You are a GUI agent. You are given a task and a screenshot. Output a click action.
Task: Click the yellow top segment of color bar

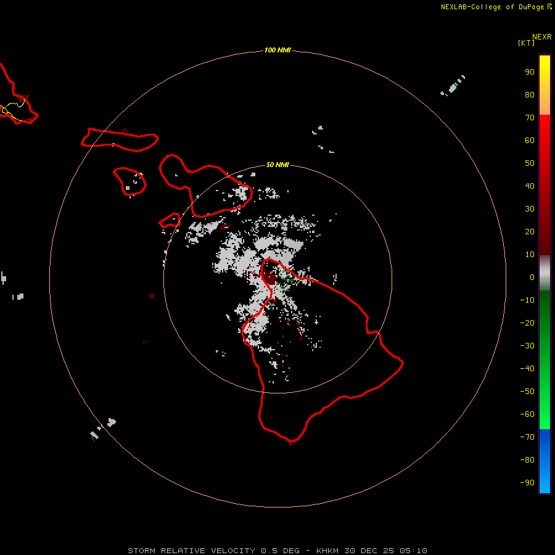point(545,85)
